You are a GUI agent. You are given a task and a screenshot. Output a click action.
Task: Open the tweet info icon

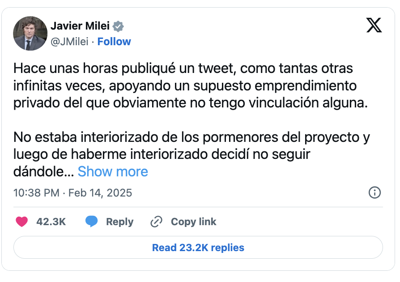(x=374, y=193)
